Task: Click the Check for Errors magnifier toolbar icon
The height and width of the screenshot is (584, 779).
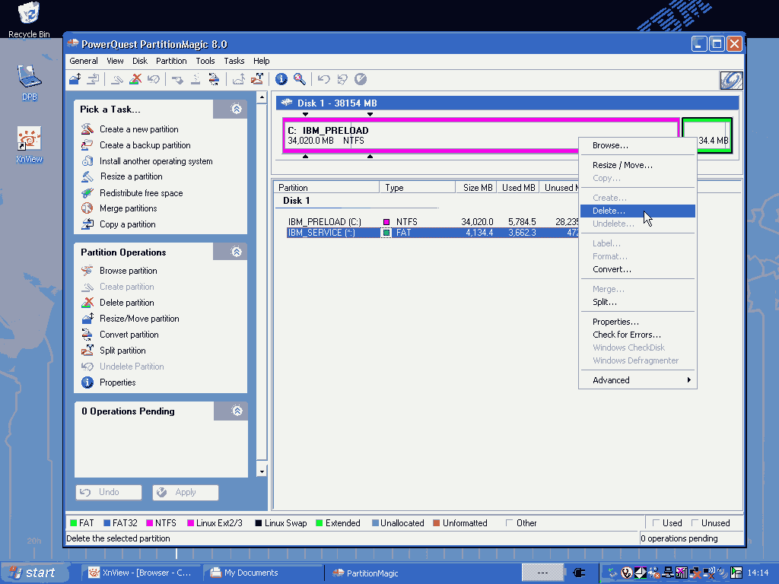Action: [300, 79]
